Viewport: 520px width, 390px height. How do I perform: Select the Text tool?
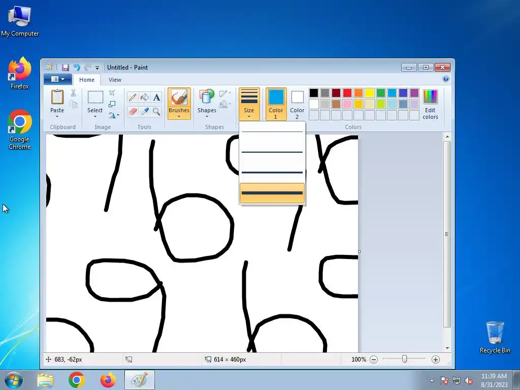coord(156,97)
